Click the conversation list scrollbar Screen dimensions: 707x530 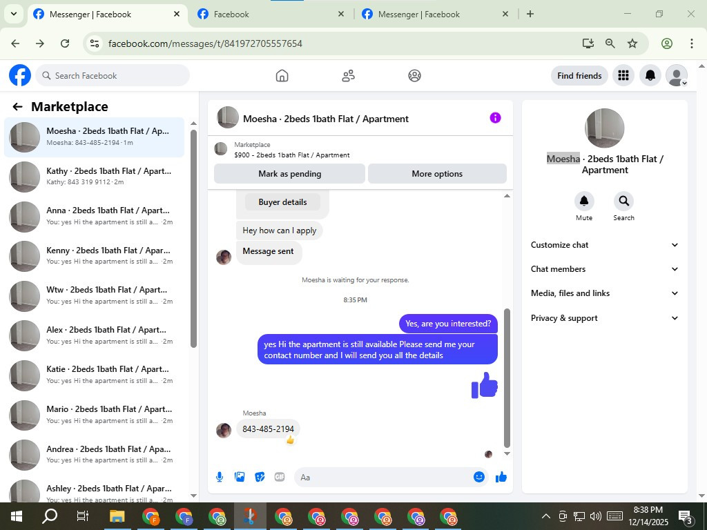[193, 239]
